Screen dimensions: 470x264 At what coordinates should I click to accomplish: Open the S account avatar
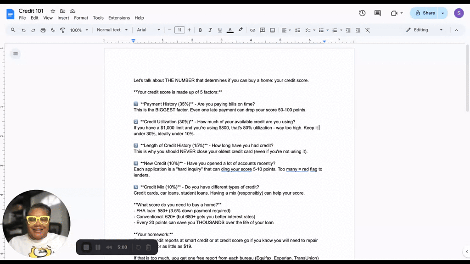pos(459,13)
